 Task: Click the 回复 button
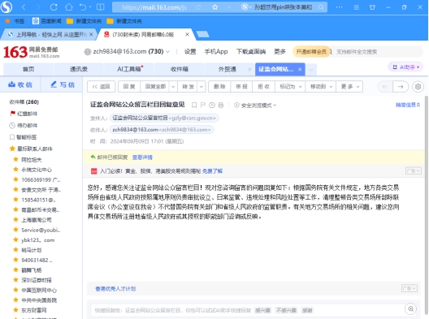point(129,87)
